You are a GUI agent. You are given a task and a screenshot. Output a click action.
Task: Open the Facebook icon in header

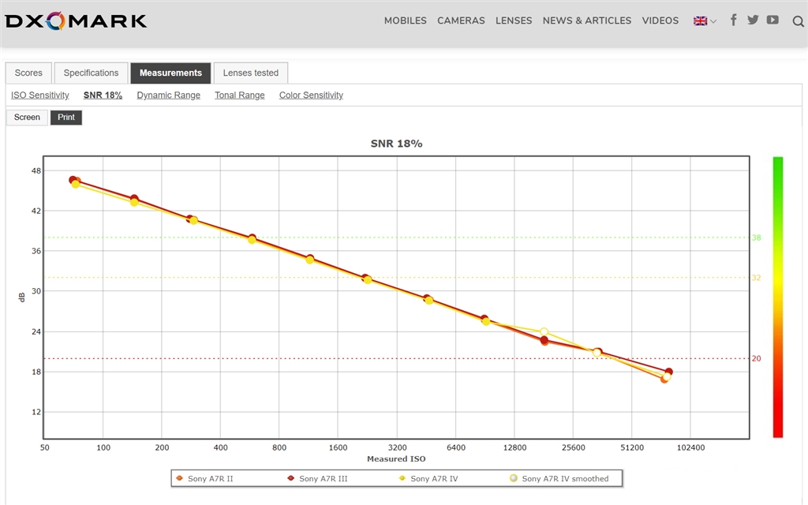coord(733,20)
